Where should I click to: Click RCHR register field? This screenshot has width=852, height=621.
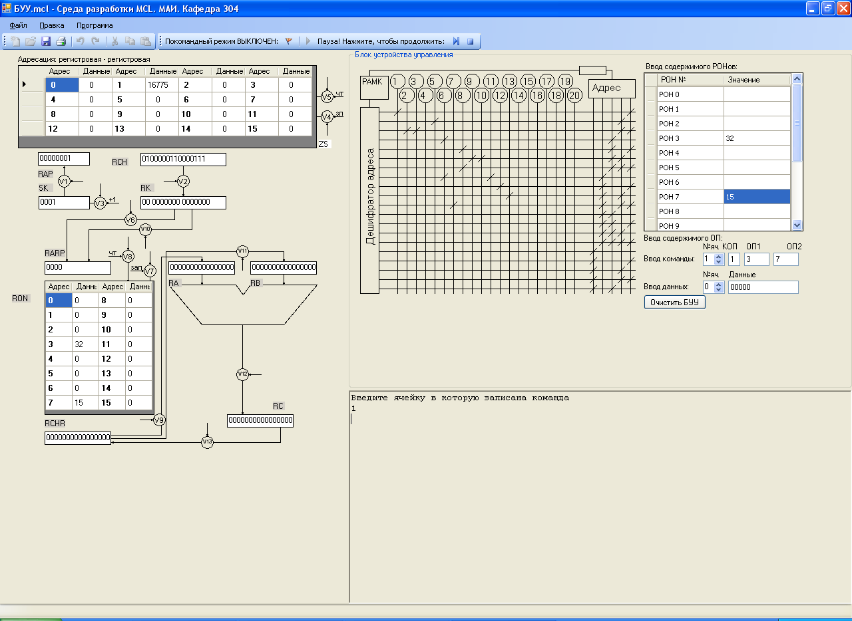78,437
